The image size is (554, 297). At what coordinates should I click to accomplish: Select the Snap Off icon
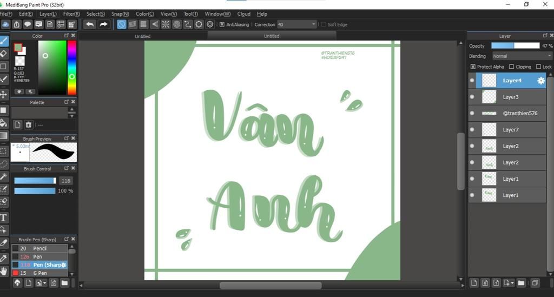point(121,24)
